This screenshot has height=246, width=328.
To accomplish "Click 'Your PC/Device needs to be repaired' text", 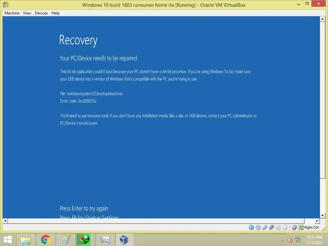I will pos(98,58).
